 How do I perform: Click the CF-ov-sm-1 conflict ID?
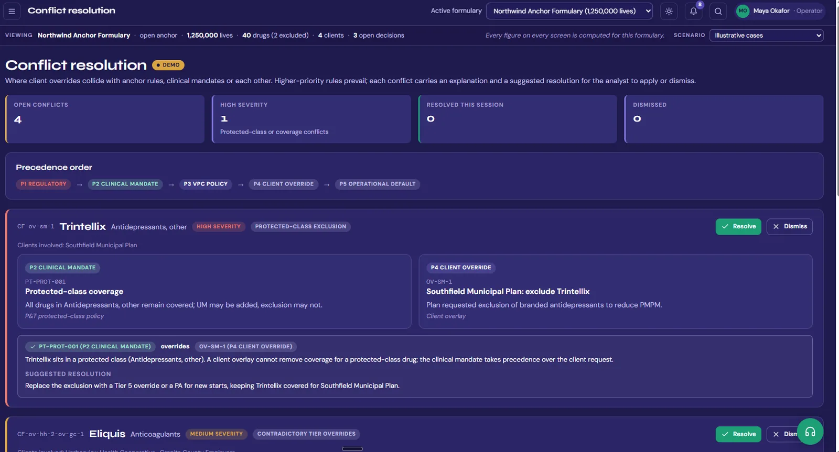[x=36, y=227]
